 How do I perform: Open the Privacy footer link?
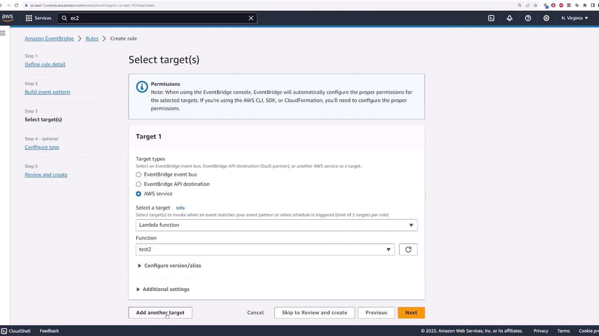tap(541, 331)
